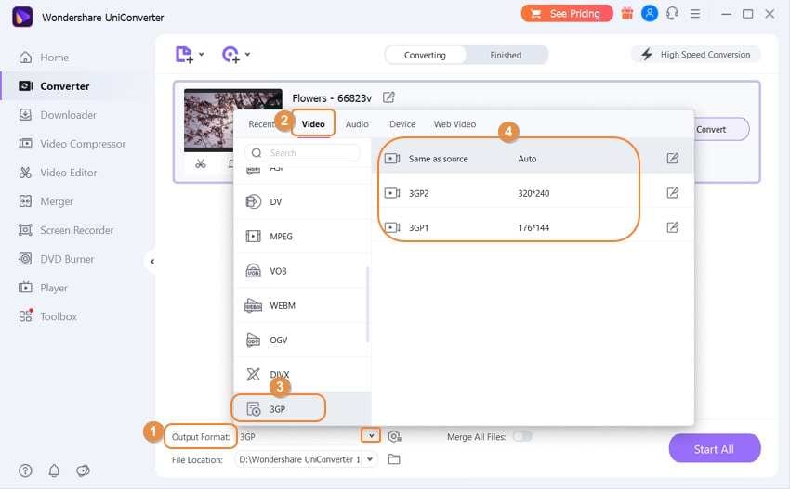Image resolution: width=790 pixels, height=489 pixels.
Task: Choose DV format from list
Action: pyautogui.click(x=302, y=201)
